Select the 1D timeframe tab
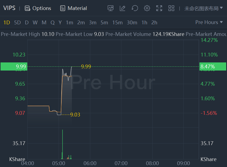This screenshot has width=227, height=167. (6, 22)
